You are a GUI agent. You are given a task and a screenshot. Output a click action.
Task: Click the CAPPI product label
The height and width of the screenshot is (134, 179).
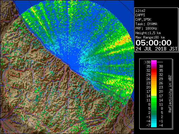pyautogui.click(x=140, y=15)
